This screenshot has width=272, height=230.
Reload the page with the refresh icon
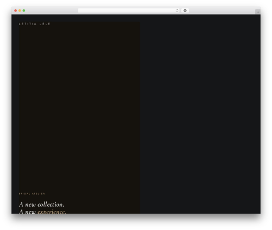(x=177, y=11)
